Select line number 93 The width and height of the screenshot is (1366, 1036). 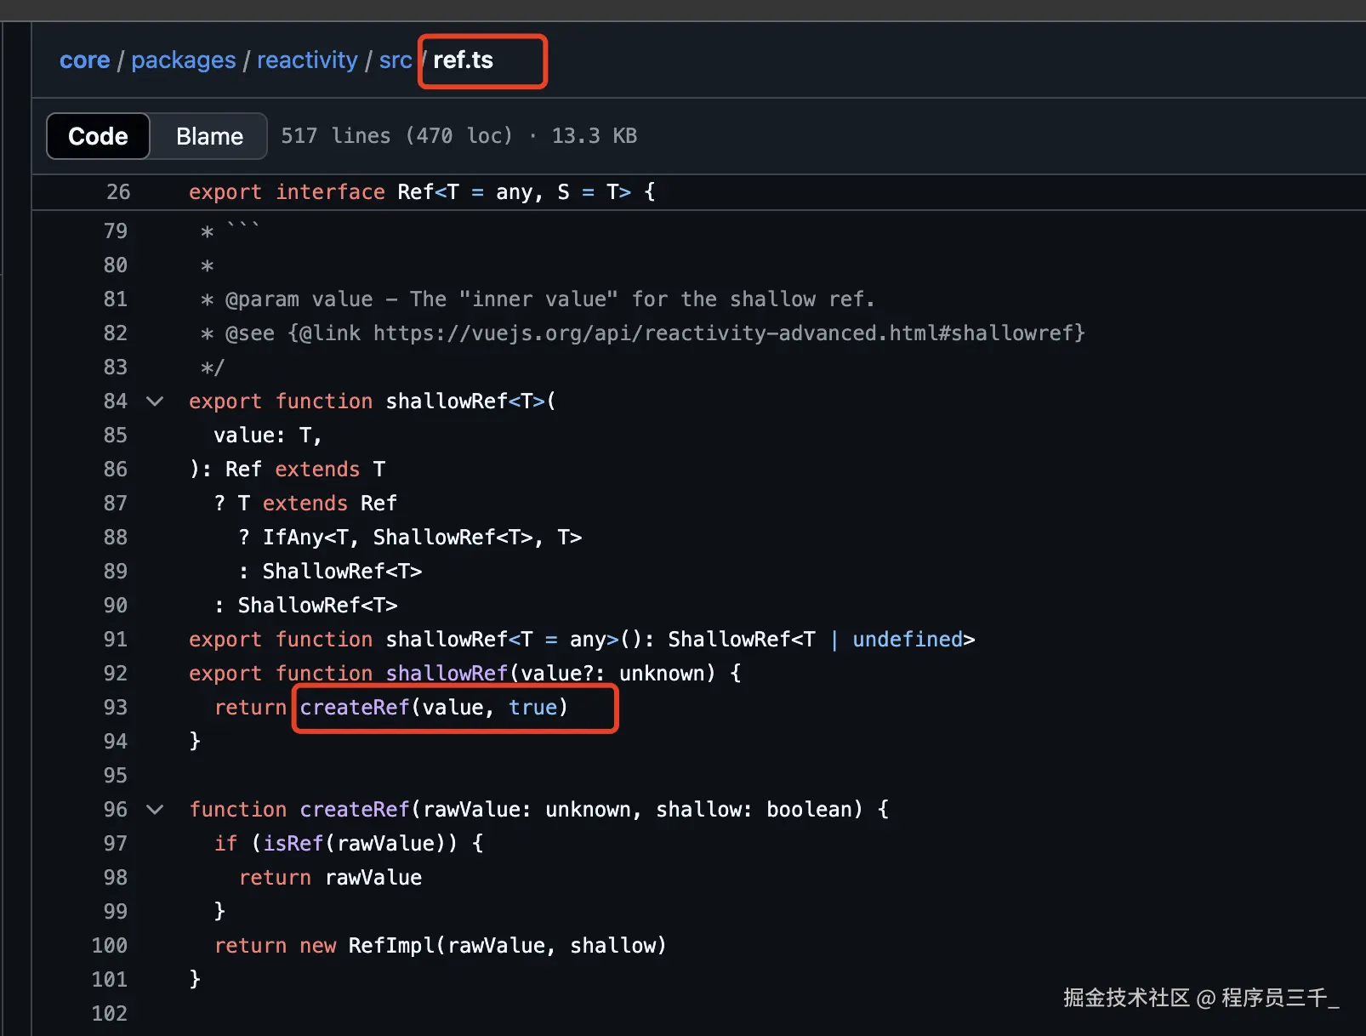click(x=116, y=708)
